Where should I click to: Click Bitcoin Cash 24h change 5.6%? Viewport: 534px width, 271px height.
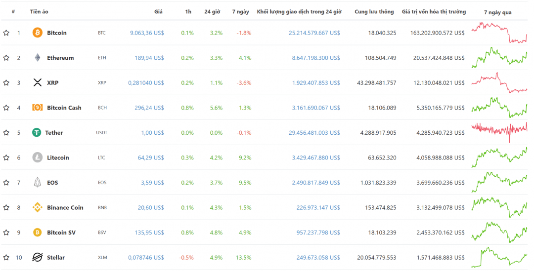click(216, 108)
